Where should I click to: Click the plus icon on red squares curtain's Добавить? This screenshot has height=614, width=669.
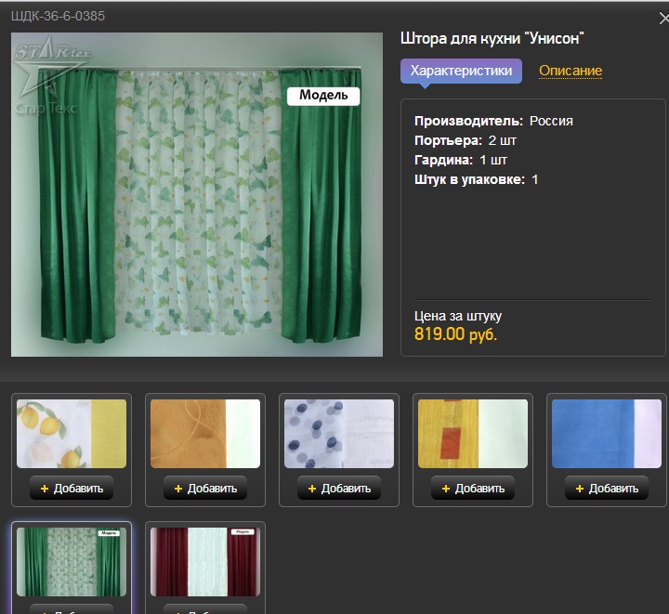[x=446, y=489]
